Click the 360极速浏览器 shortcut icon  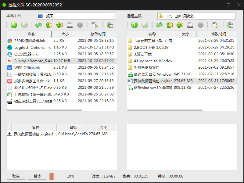pyautogui.click(x=10, y=41)
